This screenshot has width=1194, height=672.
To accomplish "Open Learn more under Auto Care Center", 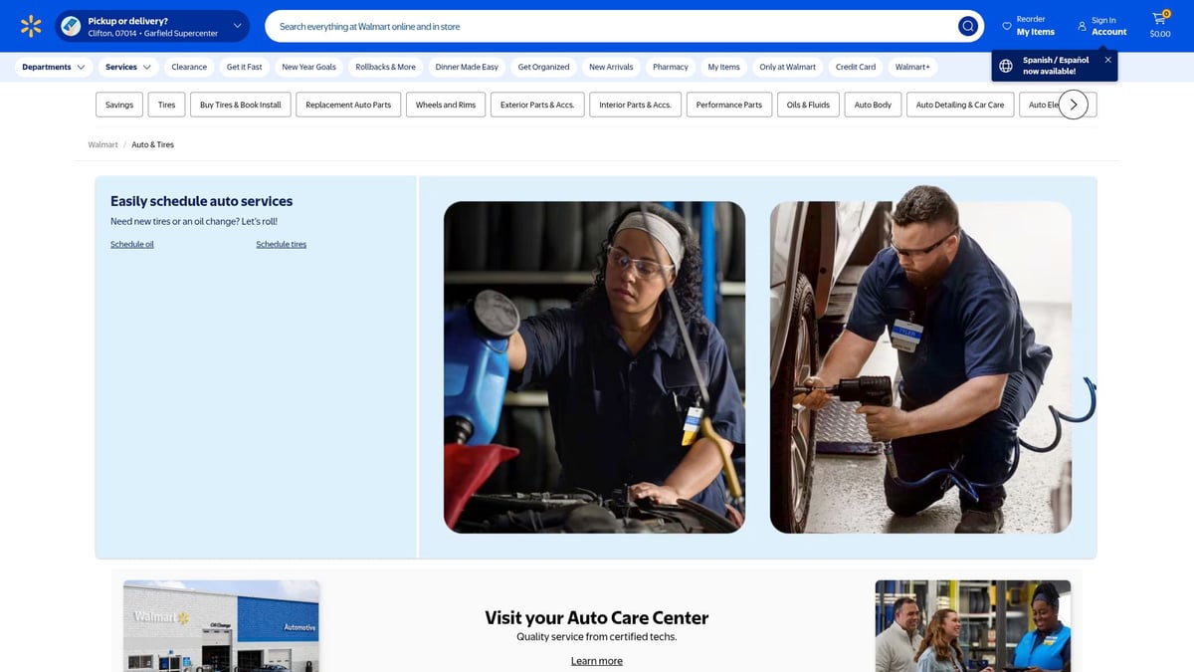I will [x=596, y=660].
